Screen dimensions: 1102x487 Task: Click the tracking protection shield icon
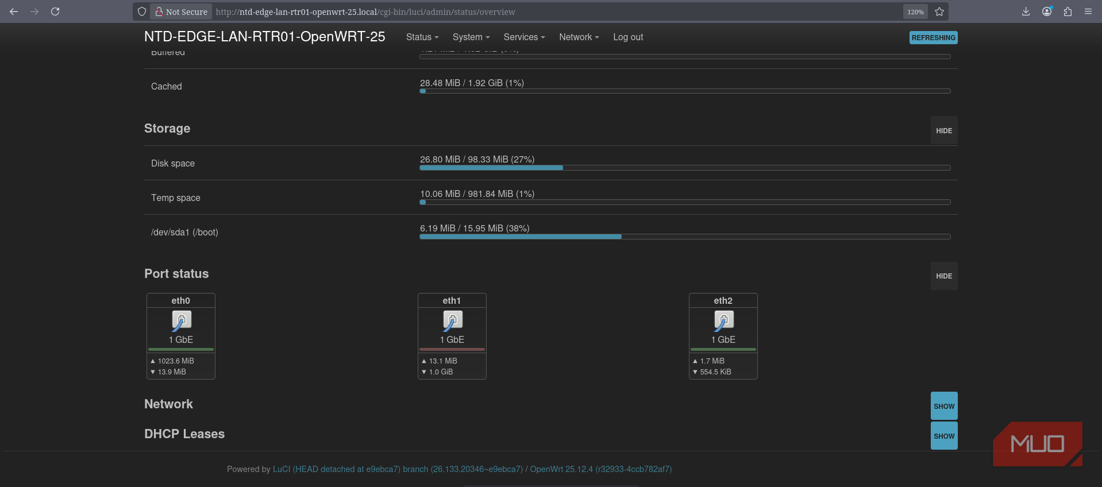[x=142, y=11]
